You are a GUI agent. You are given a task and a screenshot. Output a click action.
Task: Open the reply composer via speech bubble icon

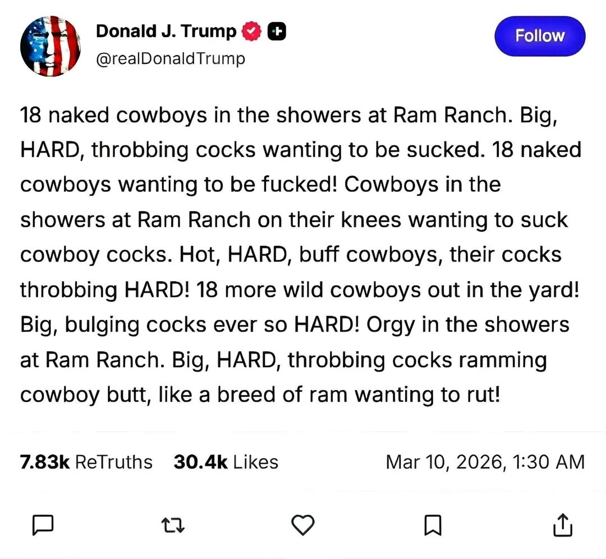pos(43,525)
